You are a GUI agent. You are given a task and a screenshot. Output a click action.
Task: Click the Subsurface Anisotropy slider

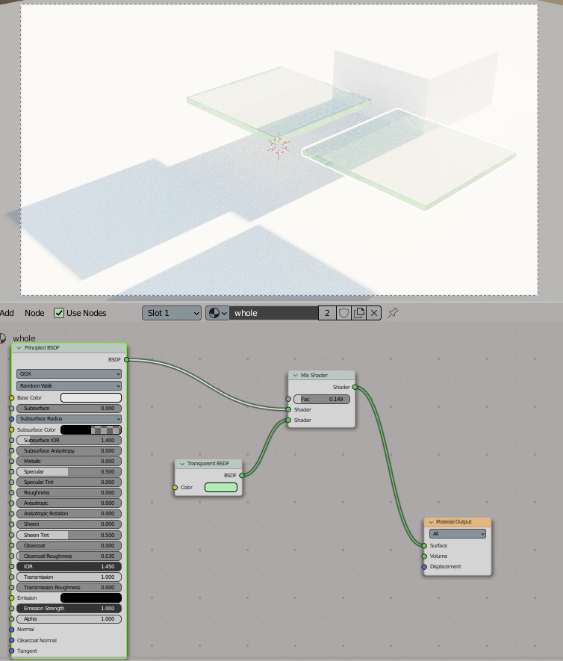[69, 450]
